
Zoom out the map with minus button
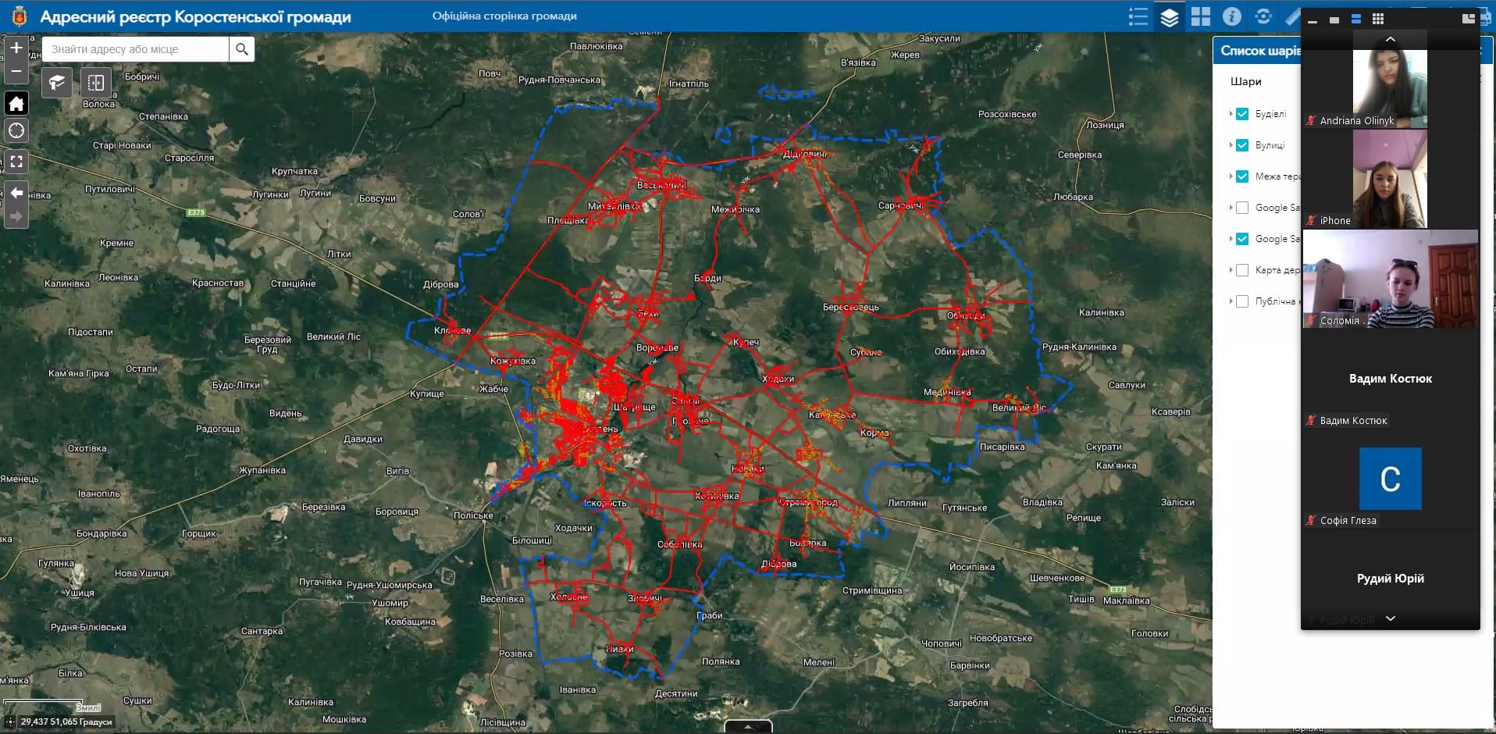16,71
